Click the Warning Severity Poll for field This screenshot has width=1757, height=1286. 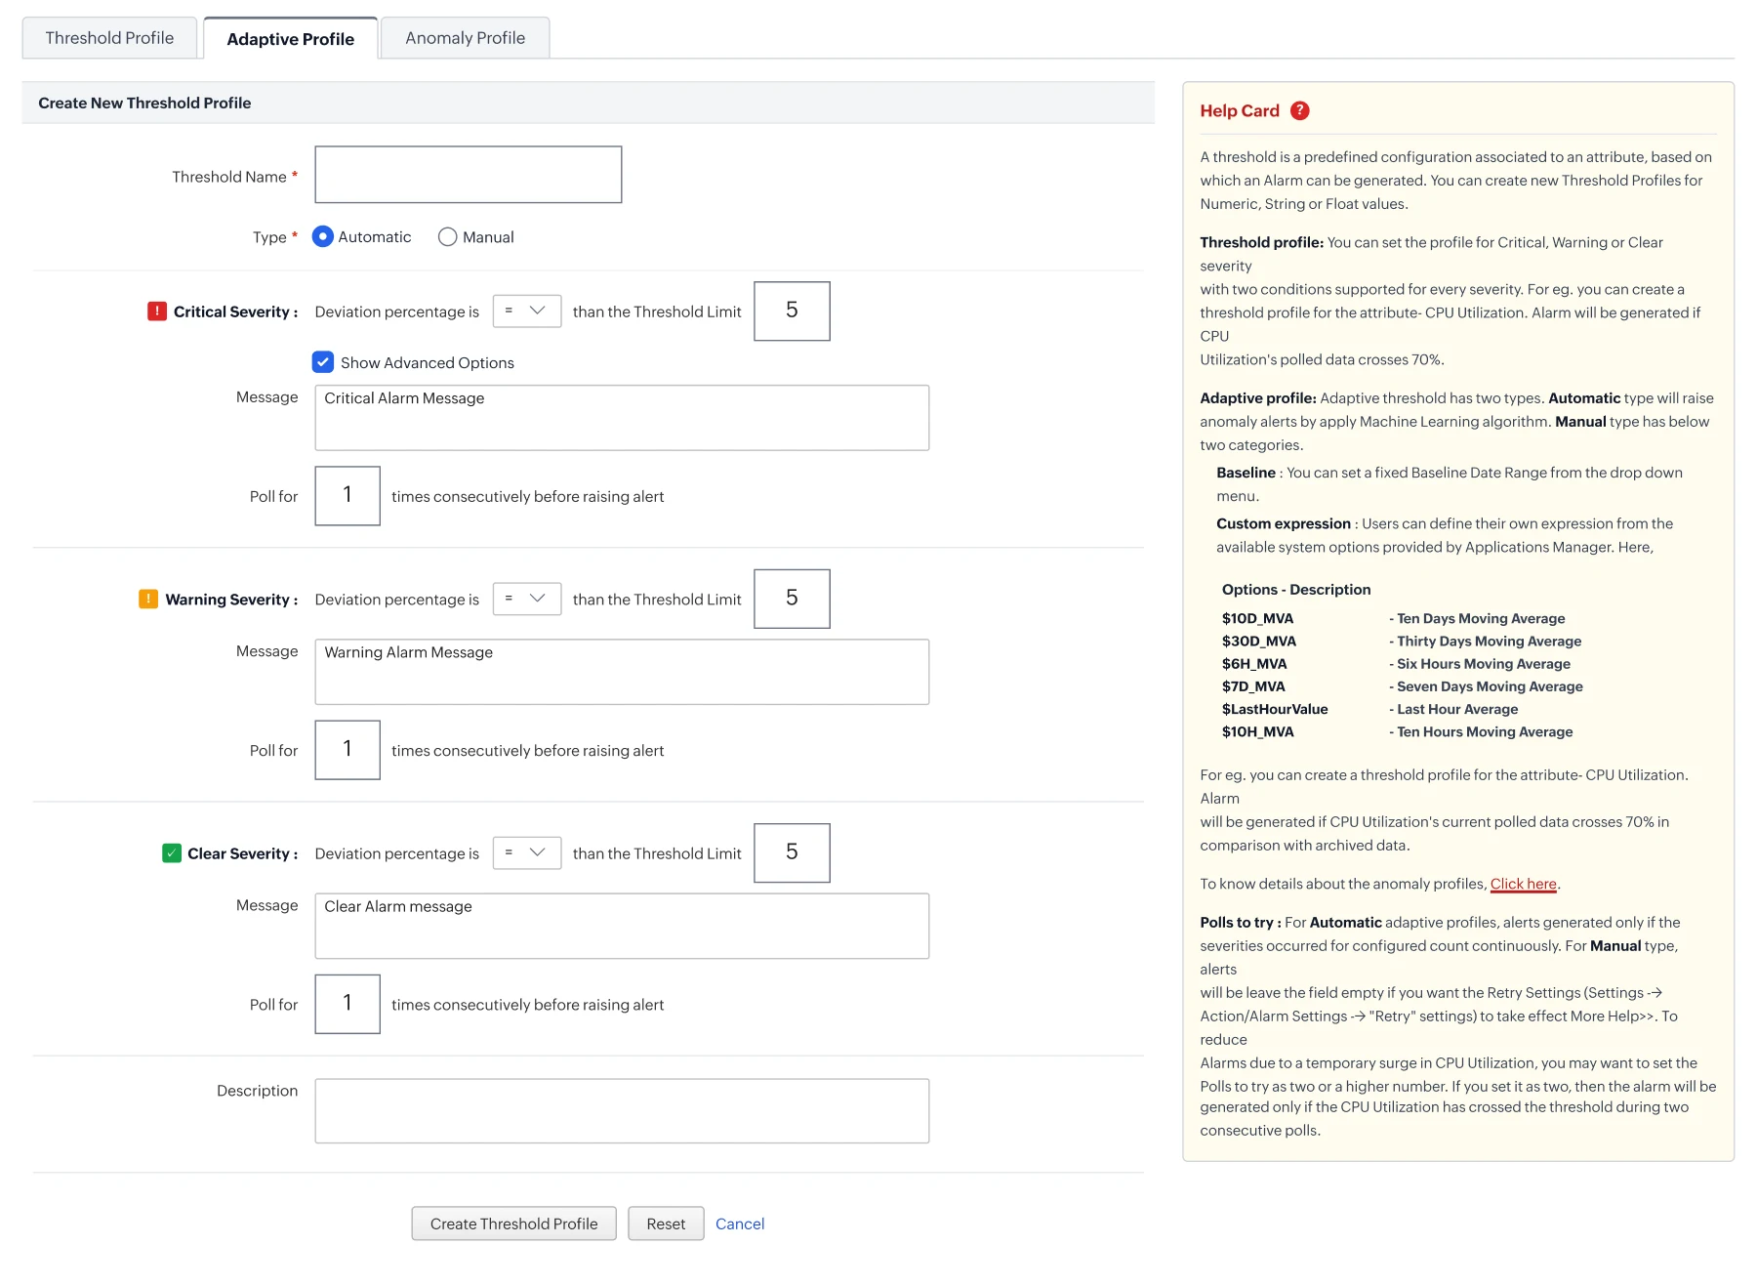[x=347, y=750]
